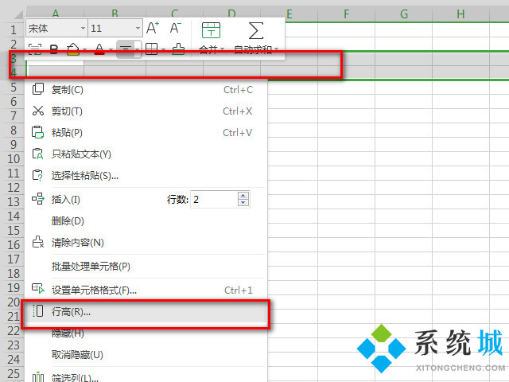Choose 清除内容(N) menu entry
Image resolution: width=509 pixels, height=382 pixels.
pyautogui.click(x=146, y=243)
